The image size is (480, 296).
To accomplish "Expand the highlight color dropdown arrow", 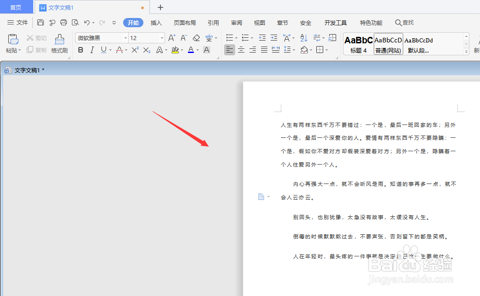I will click(182, 50).
